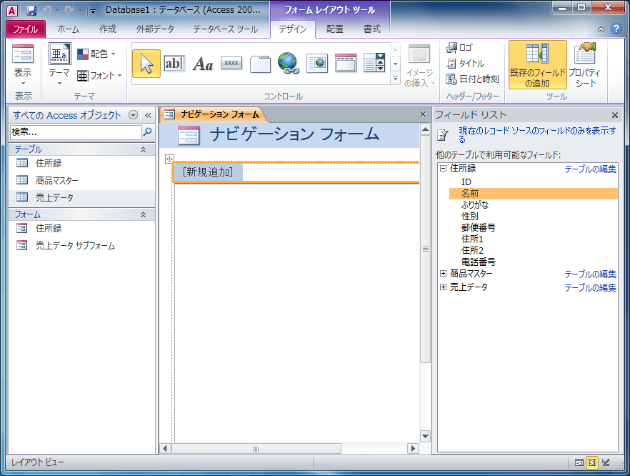The image size is (630, 476).
Task: Open the ホーム ribbon tab
Action: click(x=69, y=29)
